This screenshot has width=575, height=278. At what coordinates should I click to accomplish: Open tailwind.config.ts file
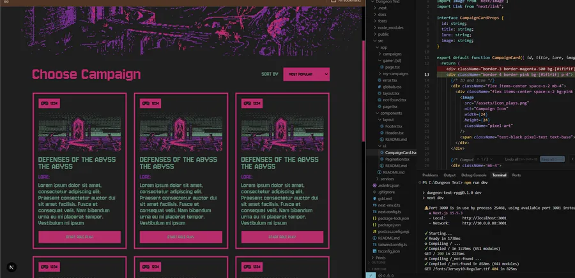[x=392, y=245]
